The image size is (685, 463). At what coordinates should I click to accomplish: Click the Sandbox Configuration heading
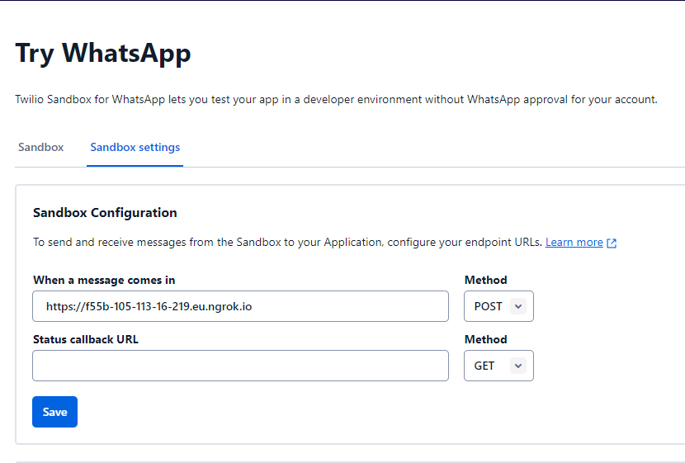[x=105, y=213]
